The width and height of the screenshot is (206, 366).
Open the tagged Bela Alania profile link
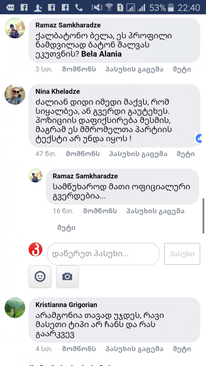[x=101, y=54]
